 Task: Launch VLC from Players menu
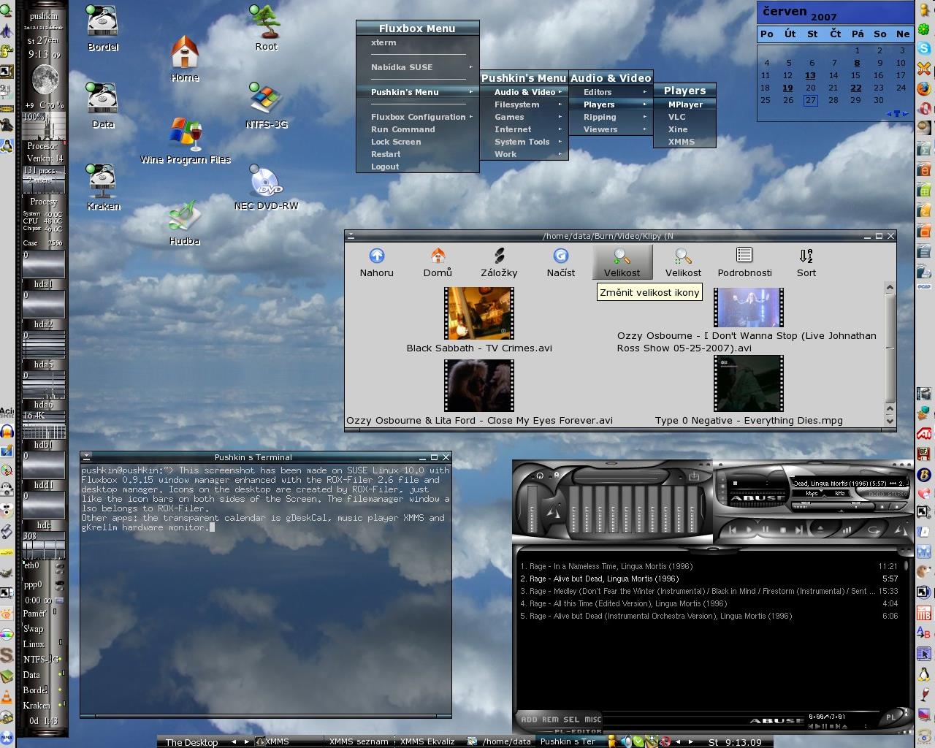pyautogui.click(x=684, y=117)
